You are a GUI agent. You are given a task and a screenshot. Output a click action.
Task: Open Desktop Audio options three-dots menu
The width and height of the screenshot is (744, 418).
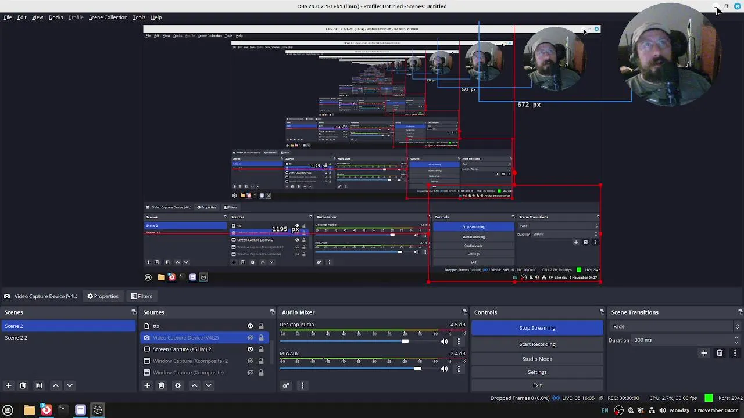pyautogui.click(x=459, y=341)
